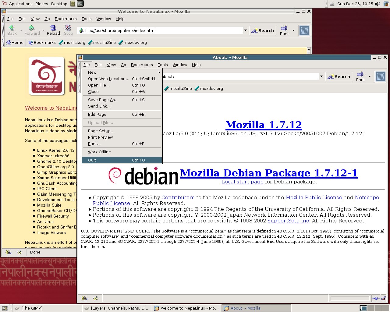This screenshot has height=312, width=390.
Task: Click the Mozilla throbber logo in the NepaLinux window
Action: pyautogui.click(x=304, y=30)
